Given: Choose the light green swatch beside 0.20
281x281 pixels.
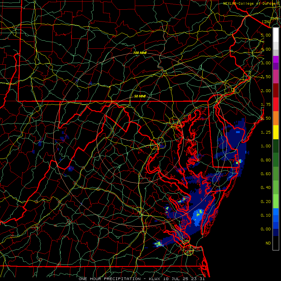Looking at the screenshot, I should [276, 201].
